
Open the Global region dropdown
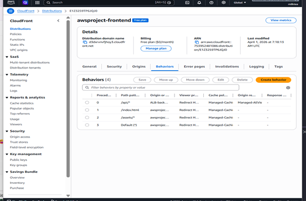click(x=240, y=3)
